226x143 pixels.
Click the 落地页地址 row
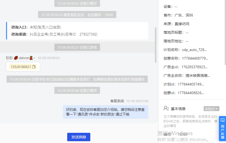click(x=176, y=41)
